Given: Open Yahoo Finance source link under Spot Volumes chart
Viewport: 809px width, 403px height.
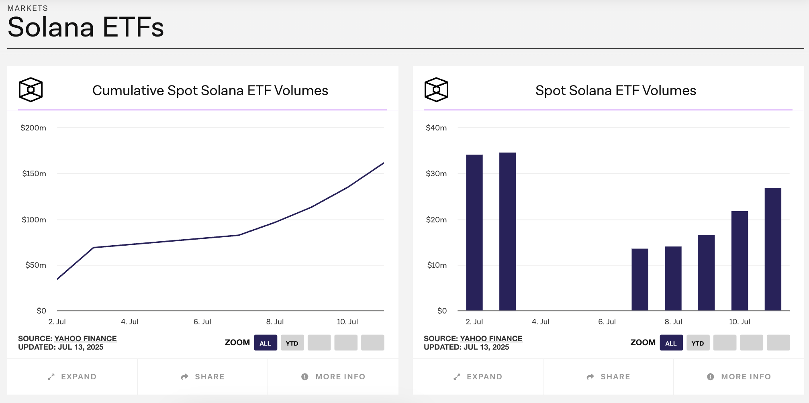Looking at the screenshot, I should (491, 339).
